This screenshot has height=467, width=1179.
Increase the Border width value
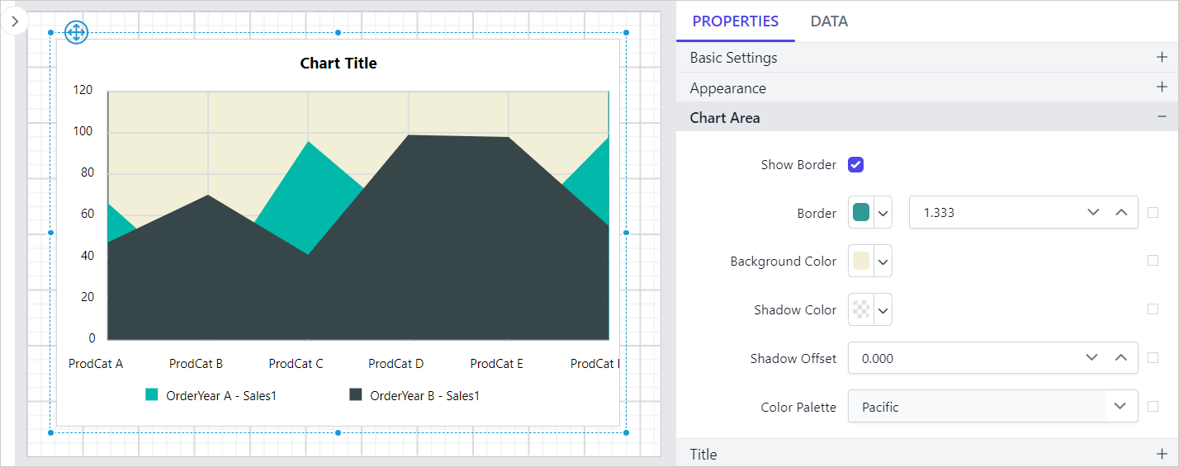[1121, 213]
